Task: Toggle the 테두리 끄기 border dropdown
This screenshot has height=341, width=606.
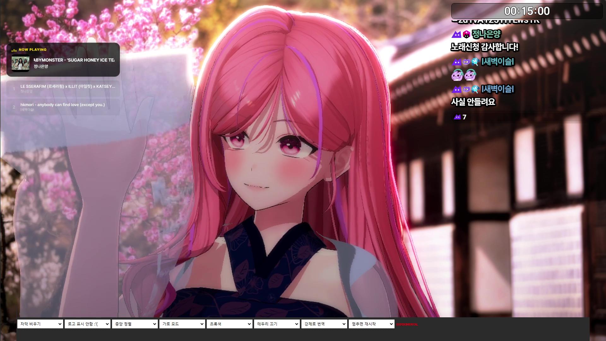Action: point(277,324)
